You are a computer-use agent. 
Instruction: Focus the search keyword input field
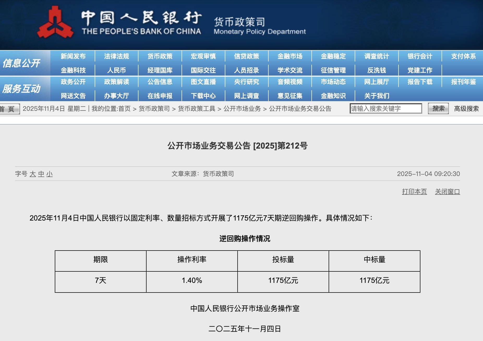click(x=386, y=108)
